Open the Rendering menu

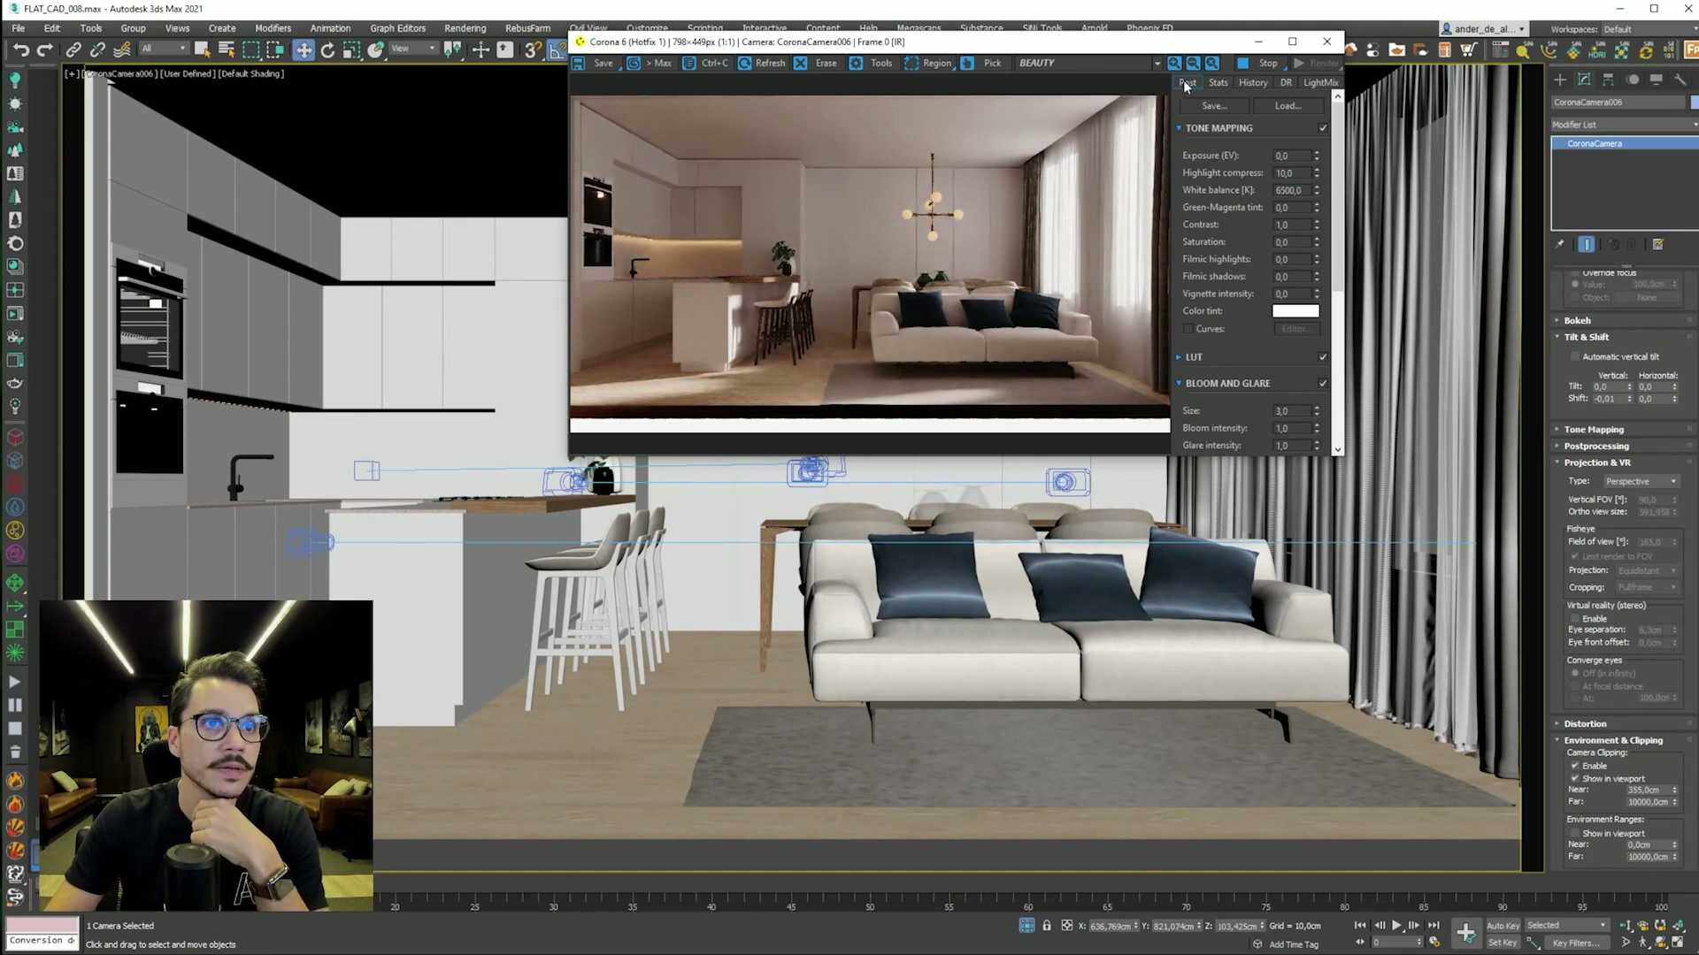[x=465, y=28]
